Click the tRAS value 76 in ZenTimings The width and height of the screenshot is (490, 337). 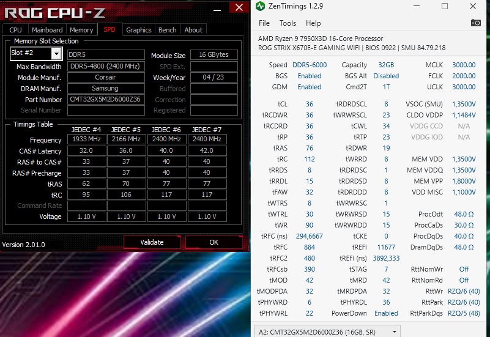[x=310, y=148]
